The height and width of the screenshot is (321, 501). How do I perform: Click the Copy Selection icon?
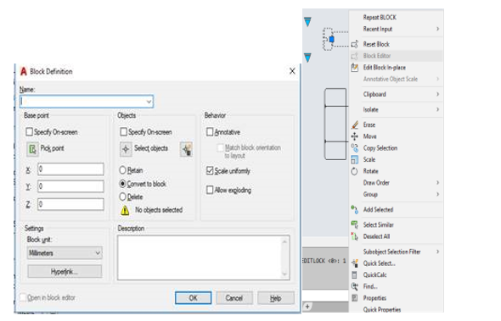(x=355, y=148)
